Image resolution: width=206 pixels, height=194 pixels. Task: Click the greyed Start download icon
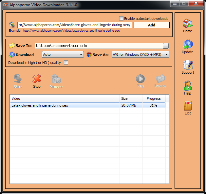click(x=18, y=79)
